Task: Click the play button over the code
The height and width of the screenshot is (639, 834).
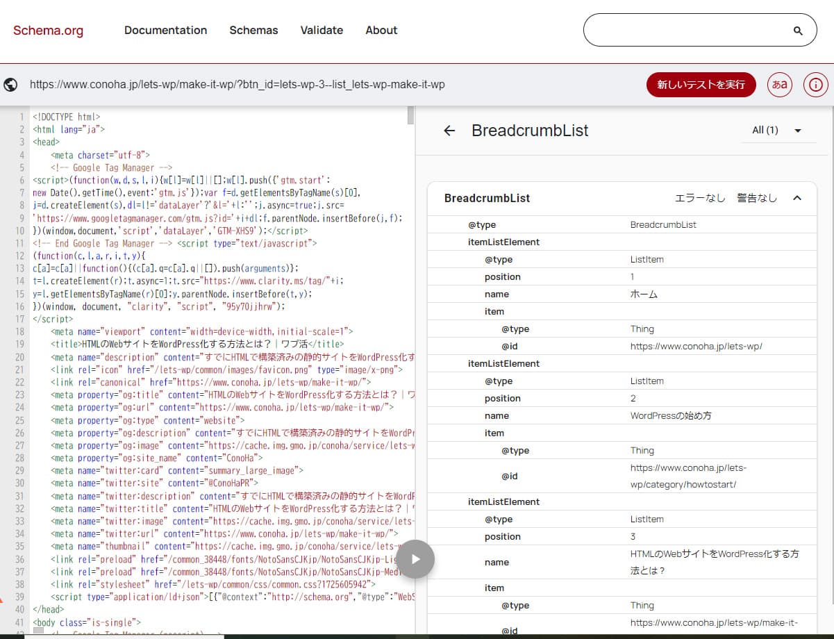Action: click(416, 559)
